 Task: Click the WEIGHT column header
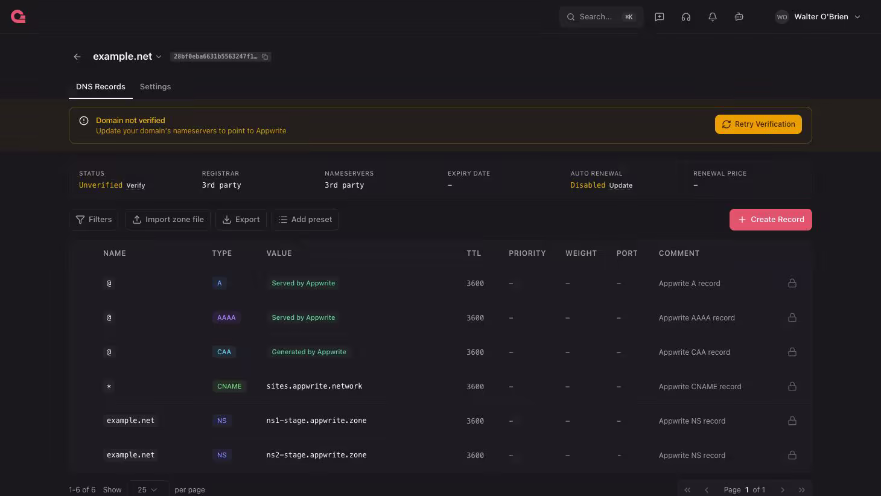[x=581, y=253]
